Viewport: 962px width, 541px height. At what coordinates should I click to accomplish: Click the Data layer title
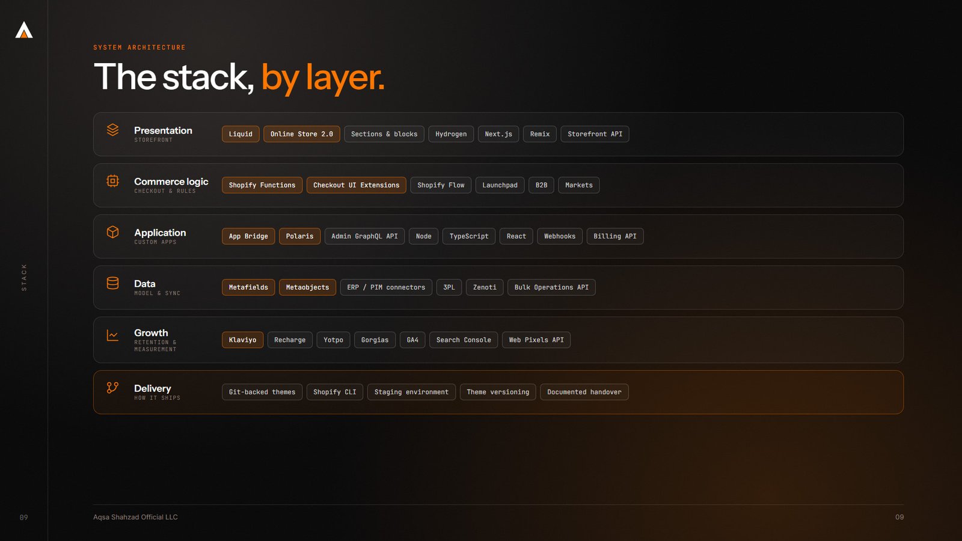point(145,284)
